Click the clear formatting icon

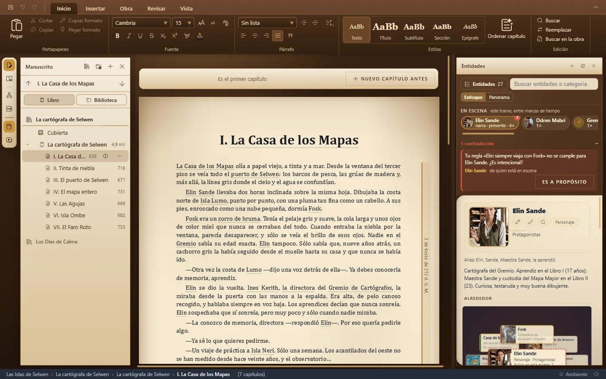click(x=226, y=23)
